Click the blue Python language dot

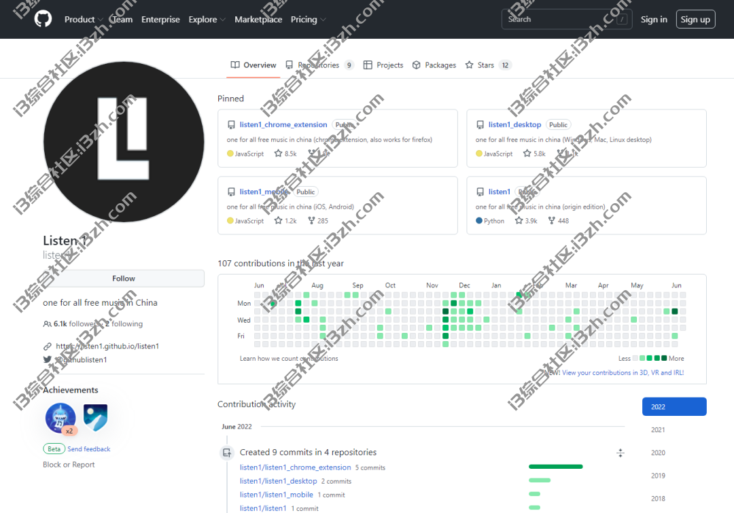(x=479, y=220)
